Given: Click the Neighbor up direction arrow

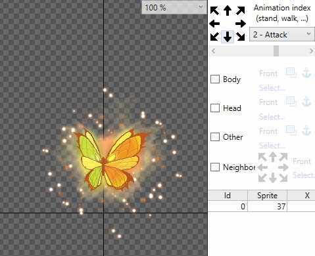Looking at the screenshot, I should (x=273, y=157).
